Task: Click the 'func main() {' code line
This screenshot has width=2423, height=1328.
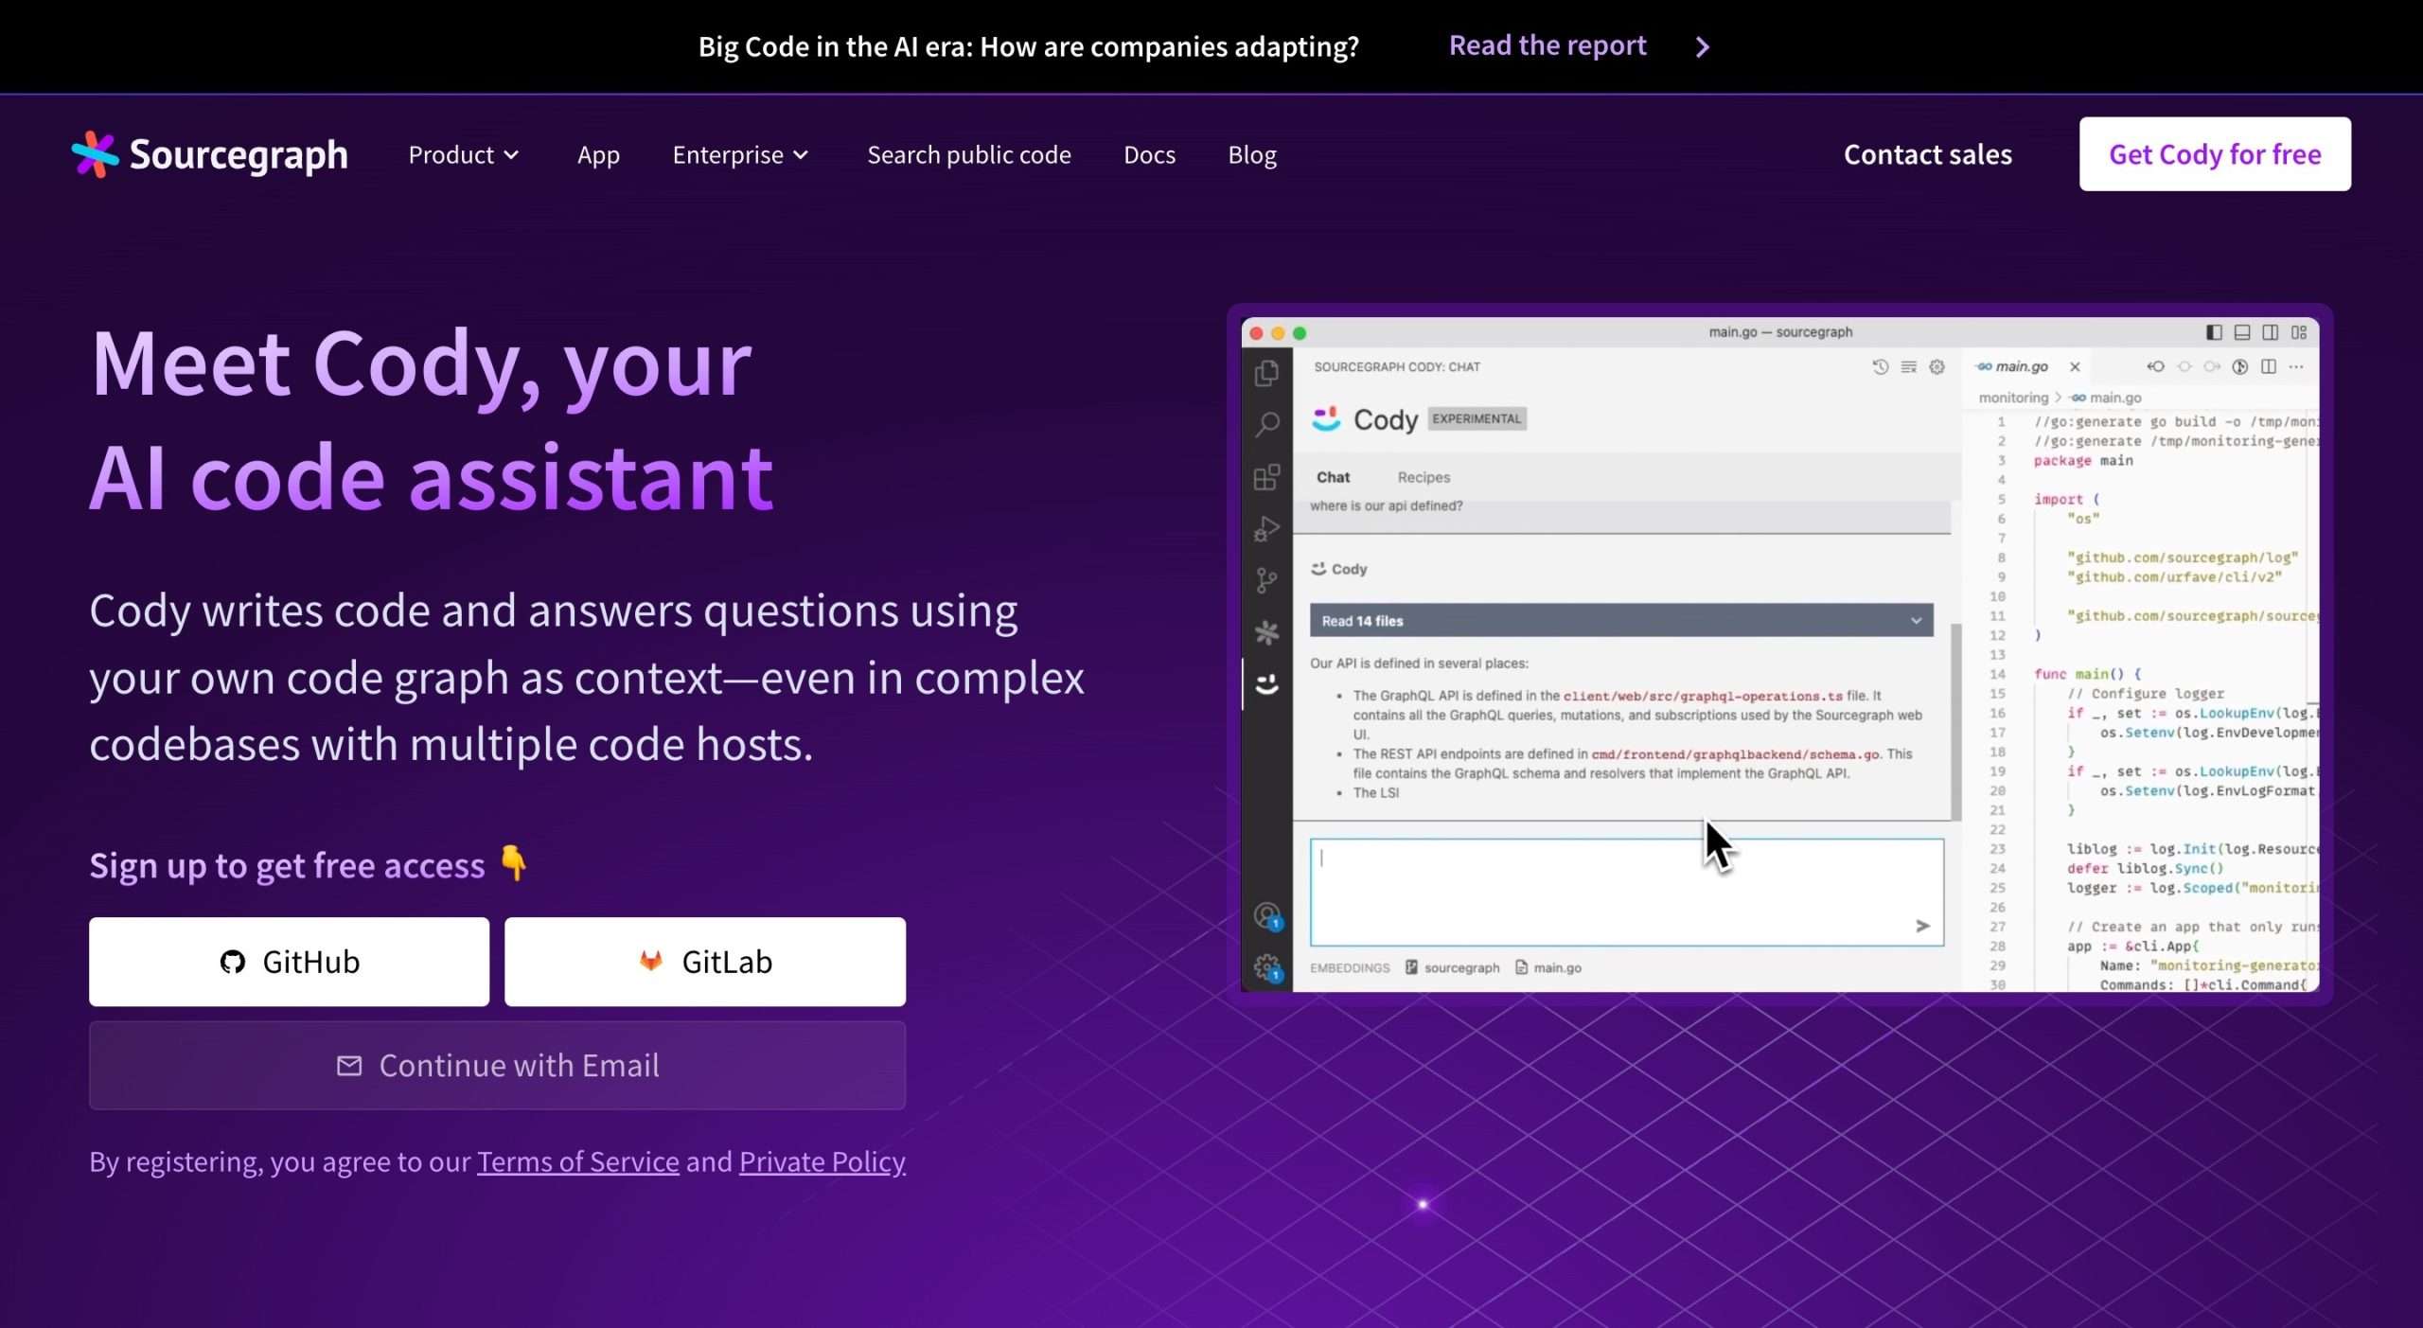Action: tap(2087, 674)
